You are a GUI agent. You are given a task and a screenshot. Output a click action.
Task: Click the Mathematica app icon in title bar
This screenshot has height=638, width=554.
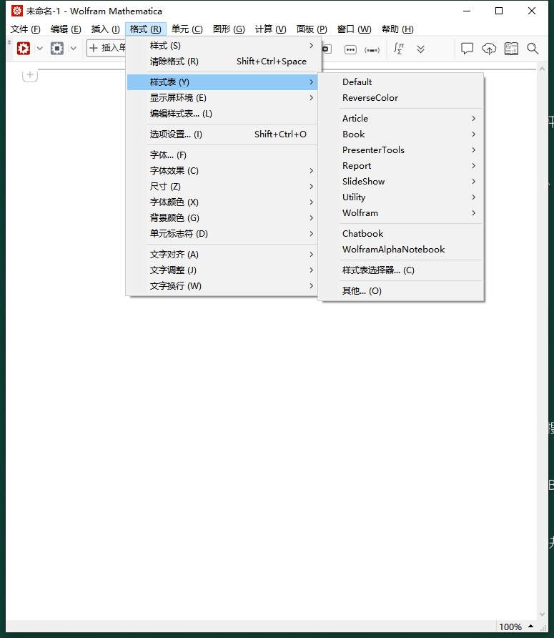coord(16,11)
